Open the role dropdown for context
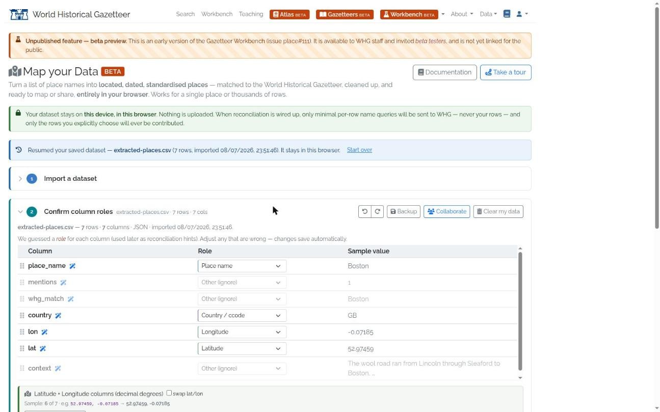 (242, 368)
